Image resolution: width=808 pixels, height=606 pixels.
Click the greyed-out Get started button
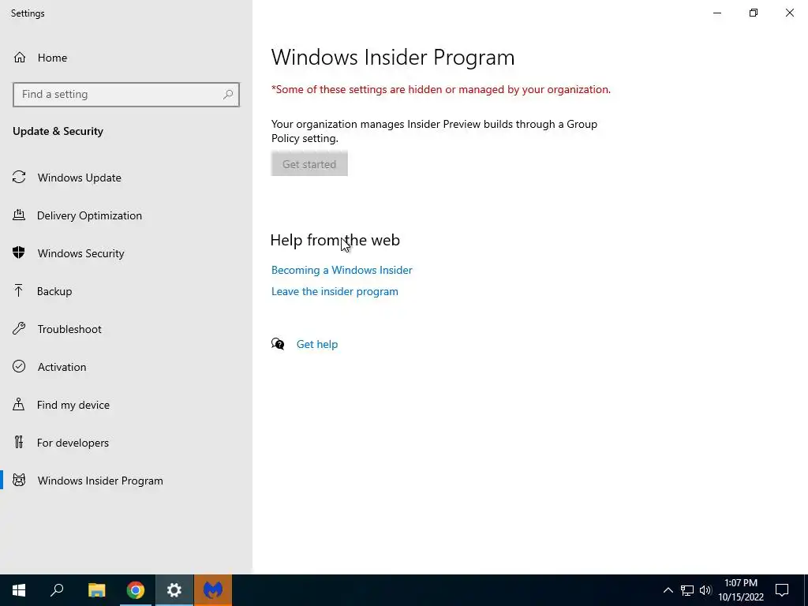click(309, 164)
